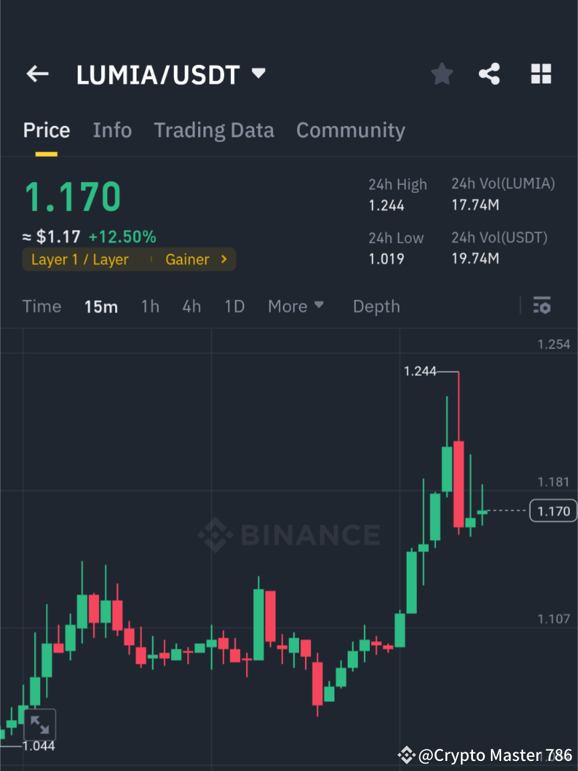
Task: Tap the back arrow to exit the chart
Action: 37,74
